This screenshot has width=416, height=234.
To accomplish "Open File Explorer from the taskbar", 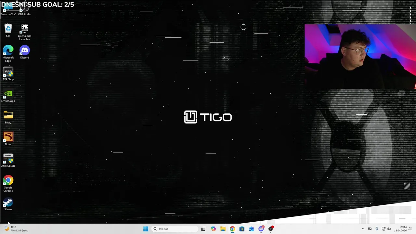I will pos(223,229).
